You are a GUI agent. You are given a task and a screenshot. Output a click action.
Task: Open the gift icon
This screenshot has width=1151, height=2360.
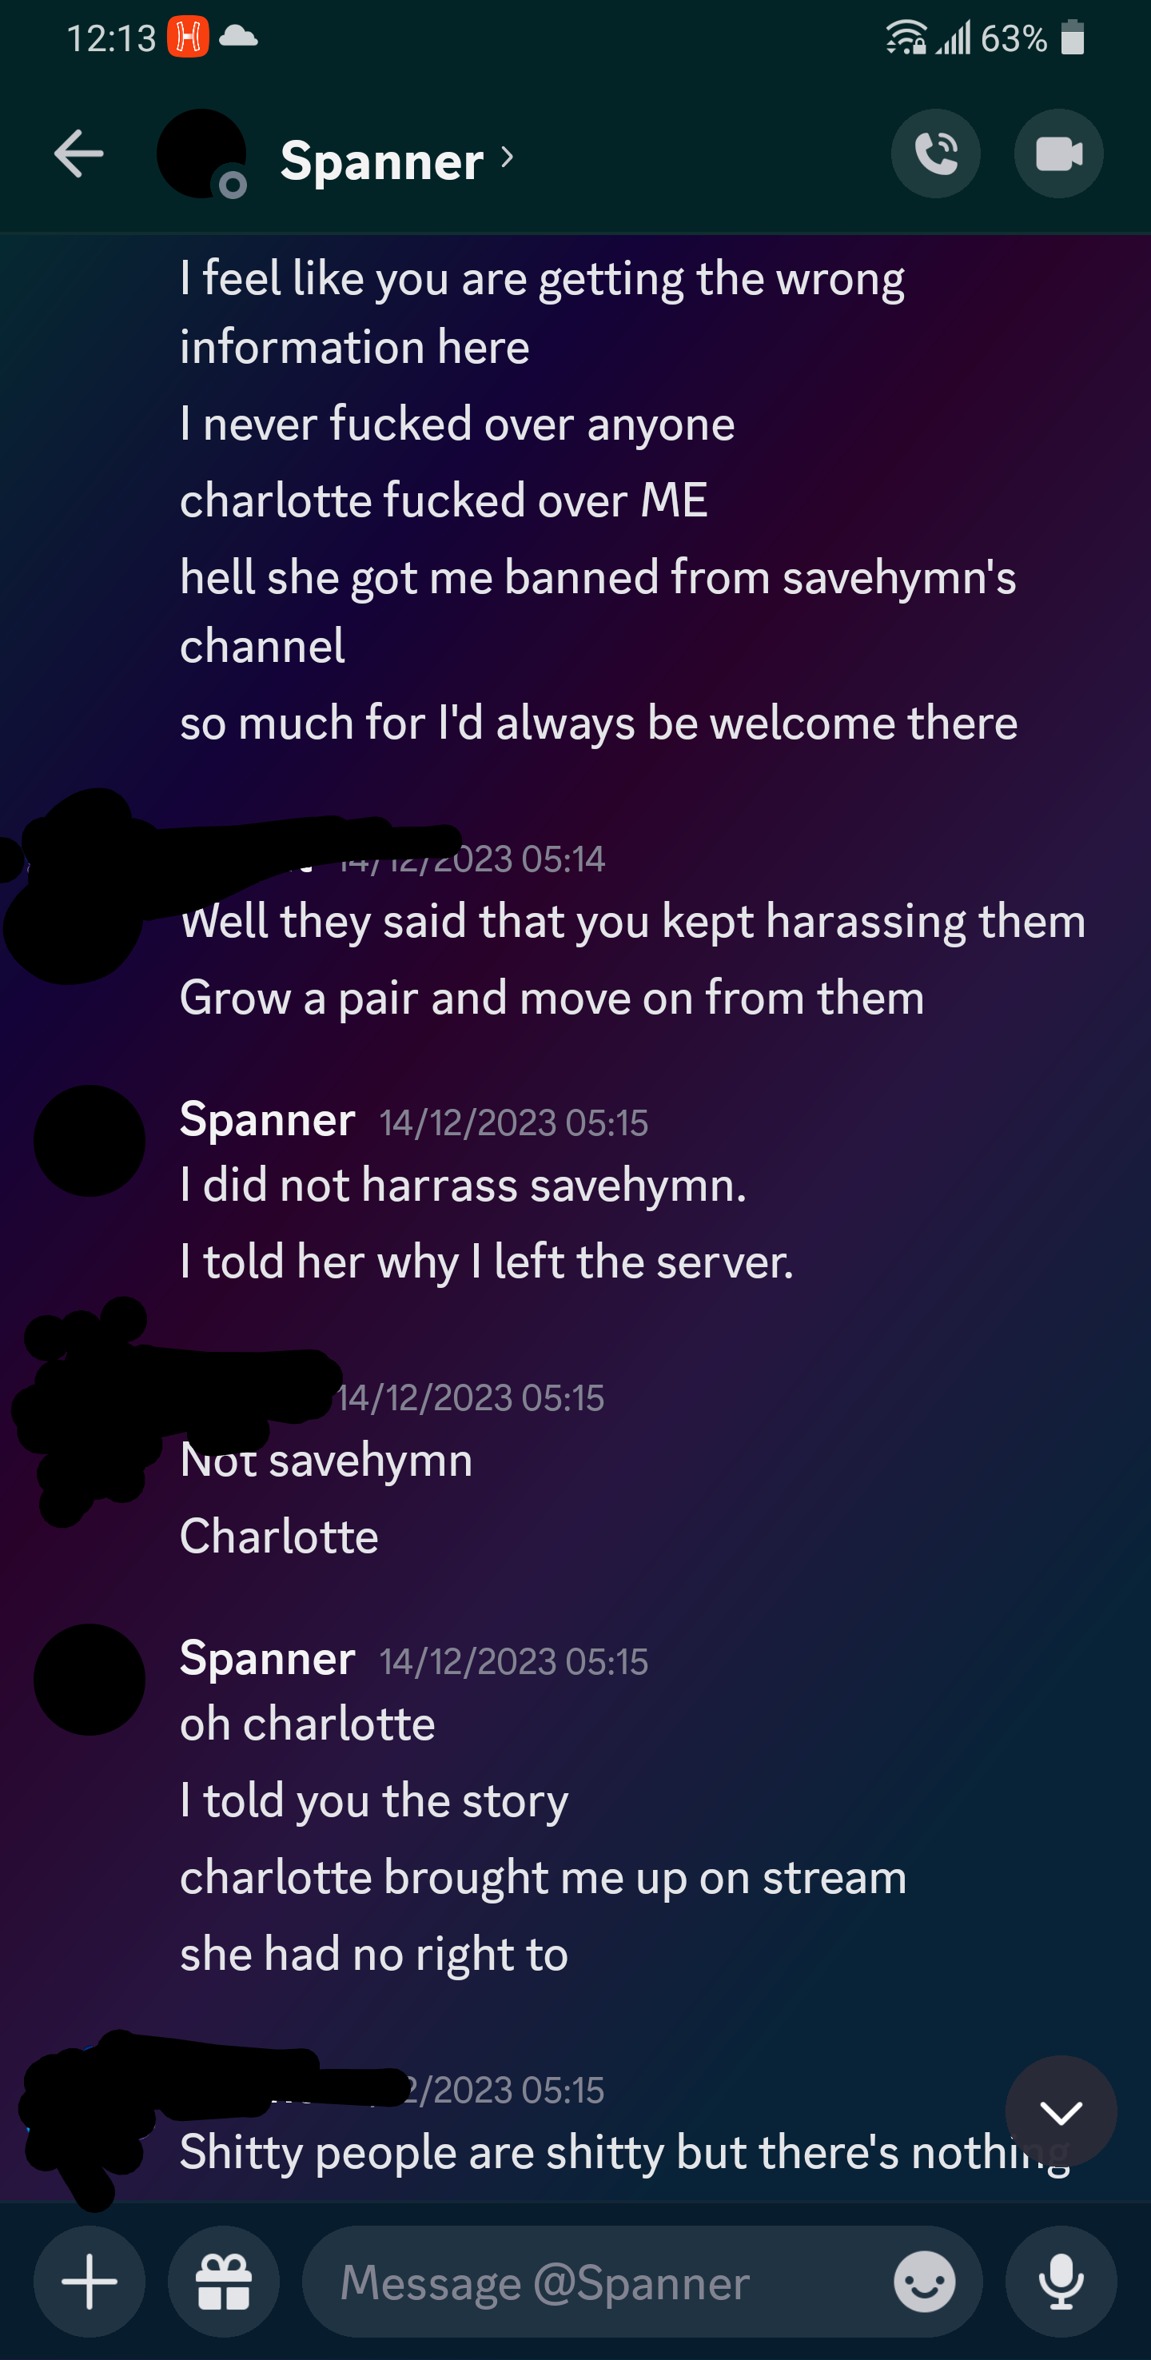pos(224,2281)
